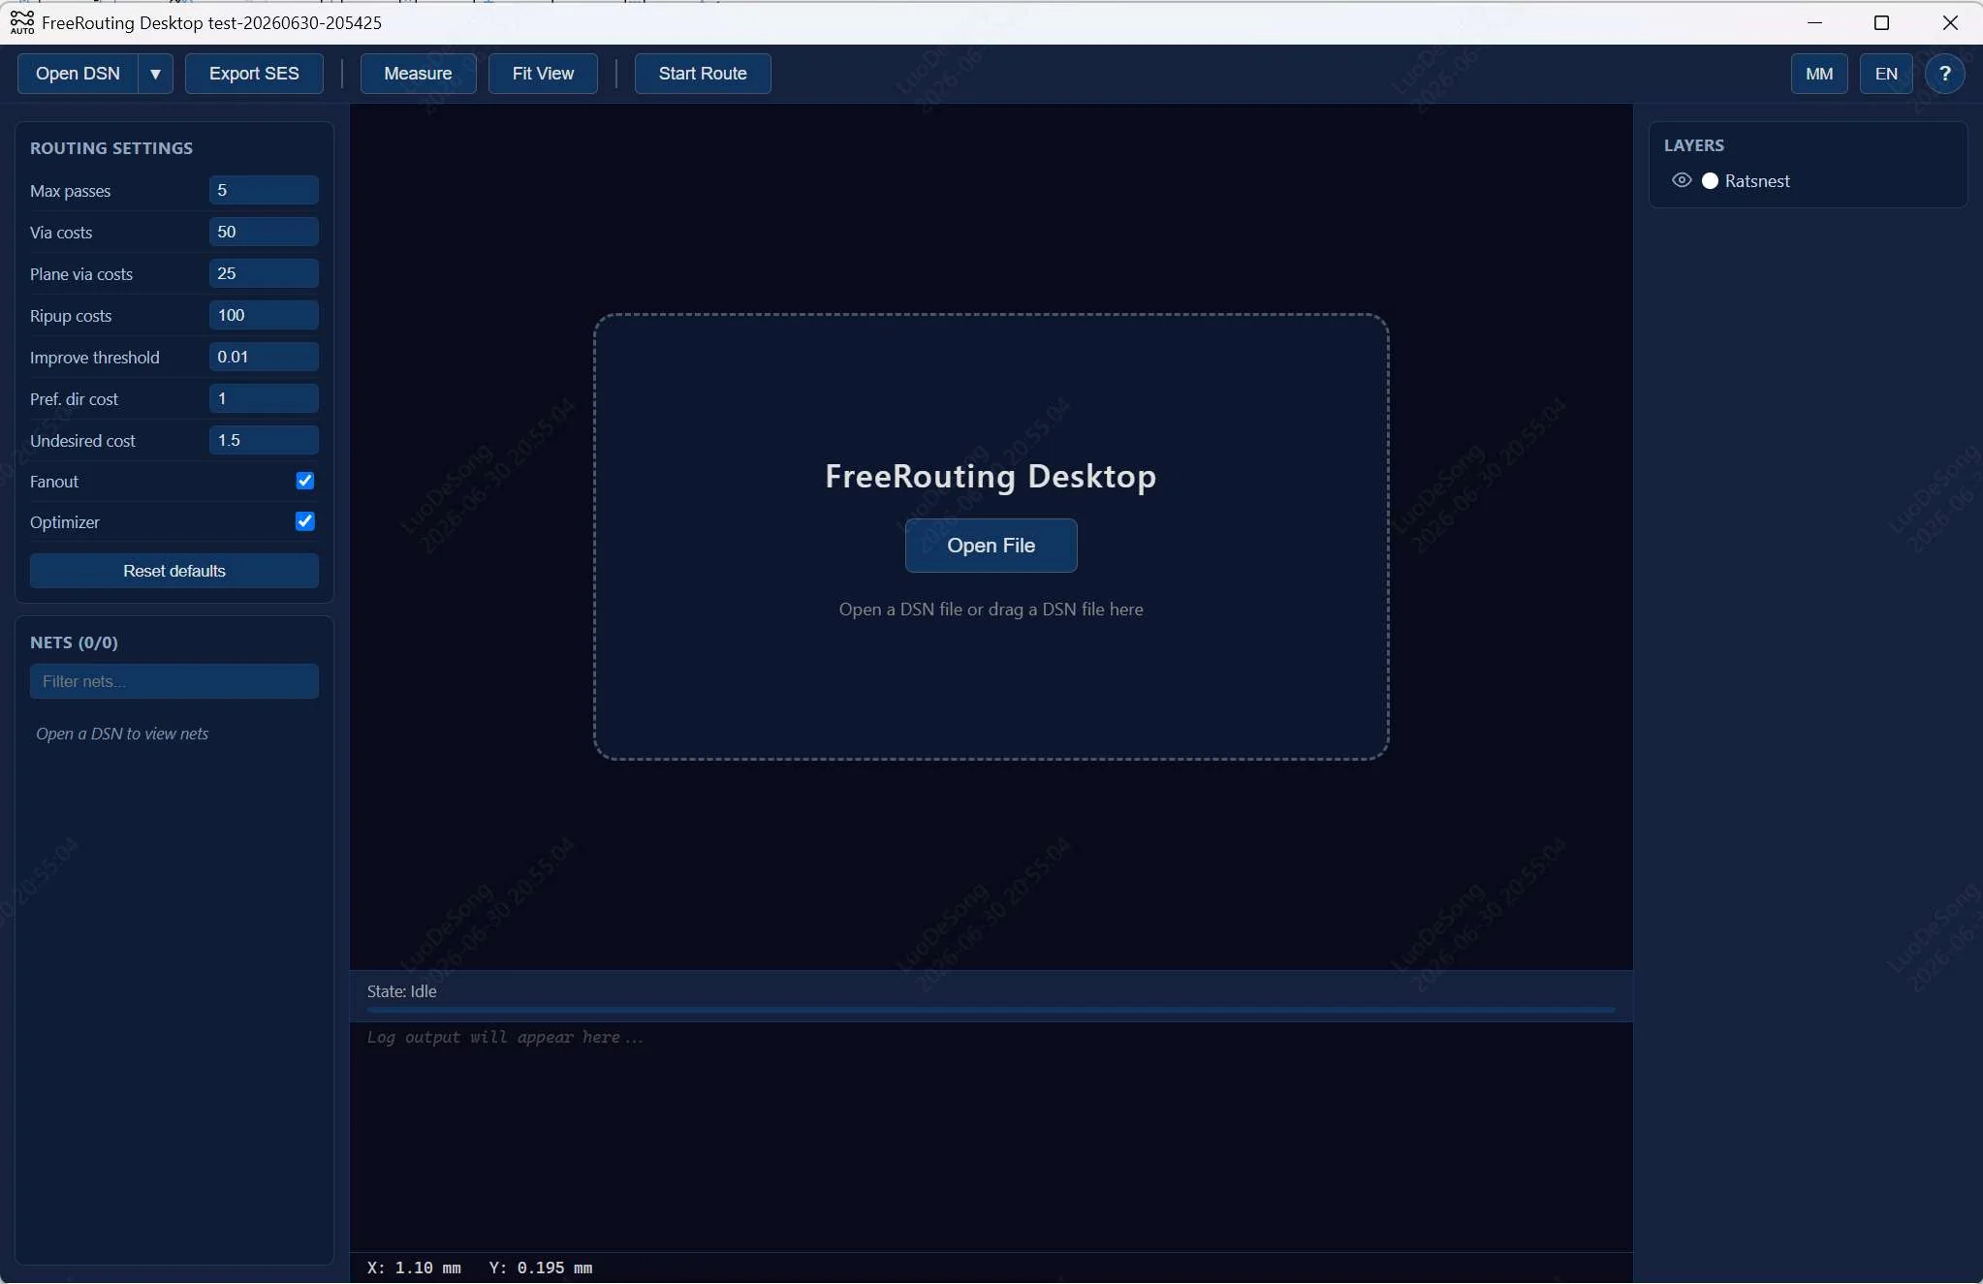Click the Undesired cost field
Screen dimensions: 1983x1284
click(x=264, y=440)
